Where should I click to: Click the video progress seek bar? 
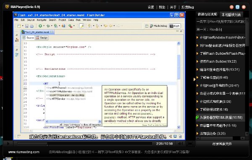click(84, 144)
